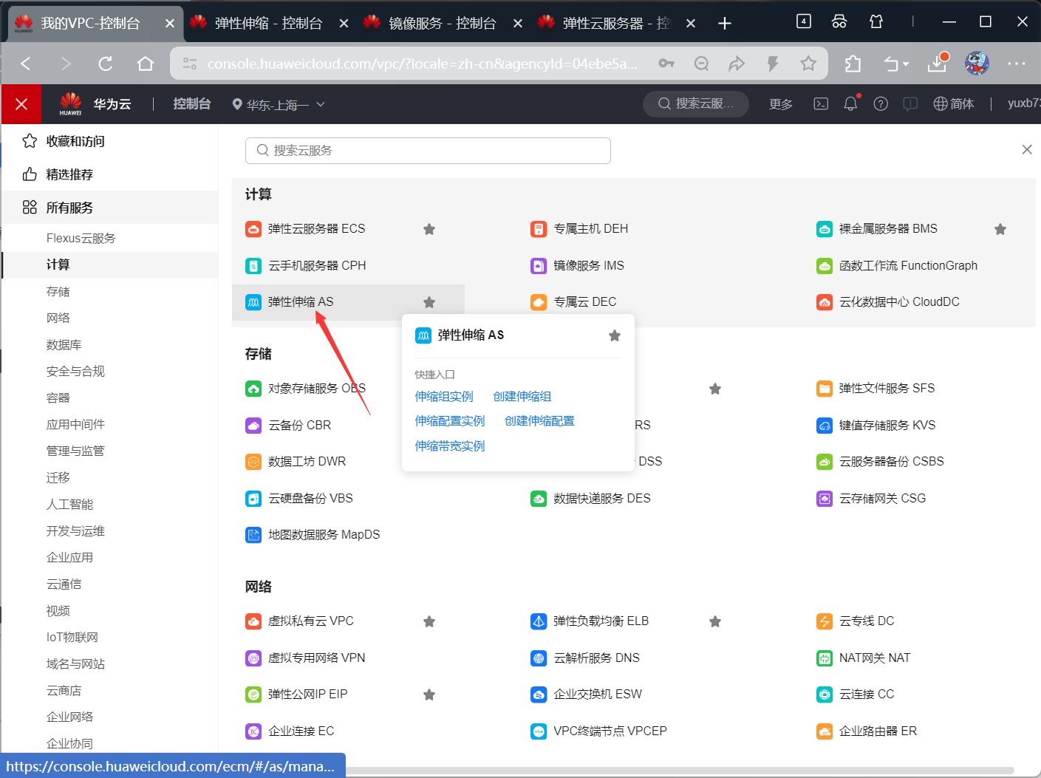Open 弹性文件服务 SFS icon
Image resolution: width=1041 pixels, height=778 pixels.
[x=825, y=389]
